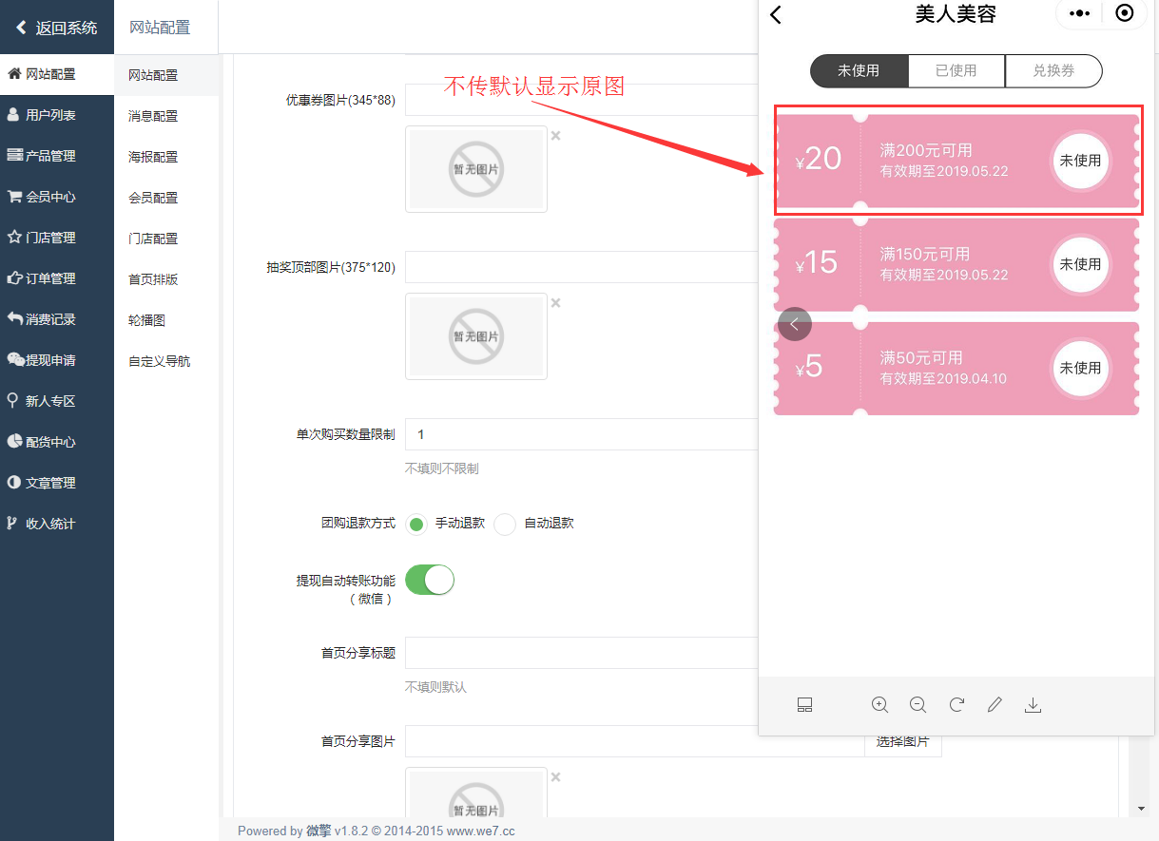Remove the 首页分享图片 thumbnail with X
The height and width of the screenshot is (841, 1159).
coord(556,777)
